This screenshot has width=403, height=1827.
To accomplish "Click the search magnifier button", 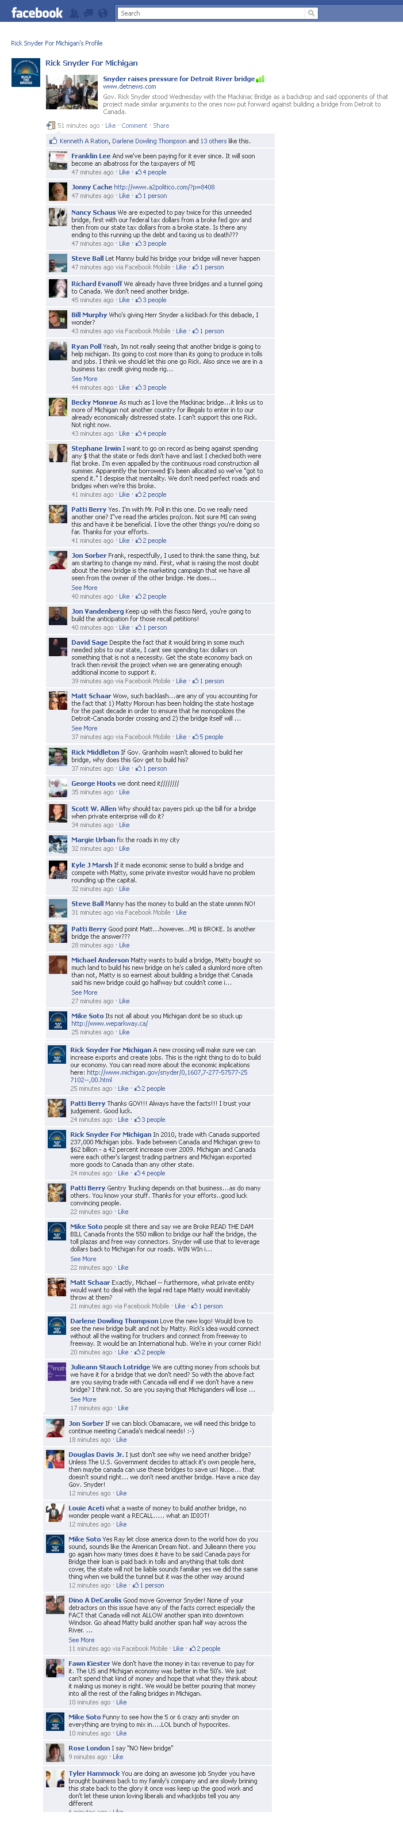I will [x=311, y=13].
